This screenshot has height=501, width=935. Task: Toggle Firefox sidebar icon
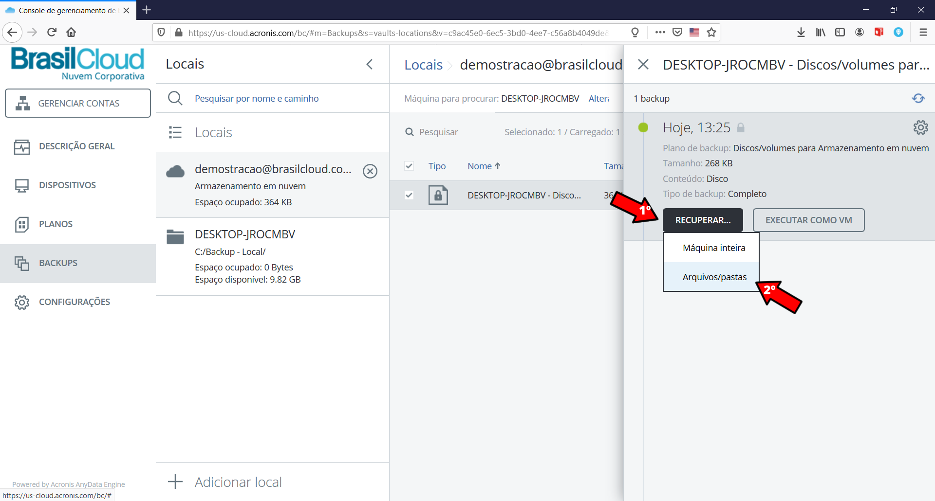tap(840, 33)
